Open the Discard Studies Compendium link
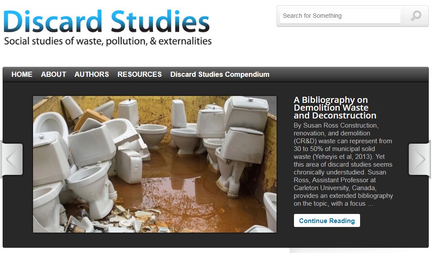The image size is (434, 253). (220, 74)
